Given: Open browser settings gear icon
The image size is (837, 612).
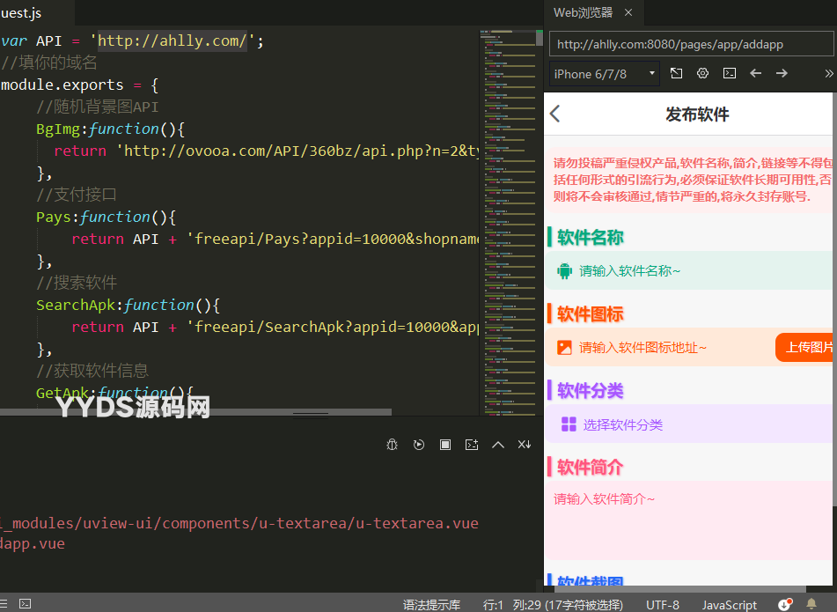Looking at the screenshot, I should pyautogui.click(x=702, y=73).
